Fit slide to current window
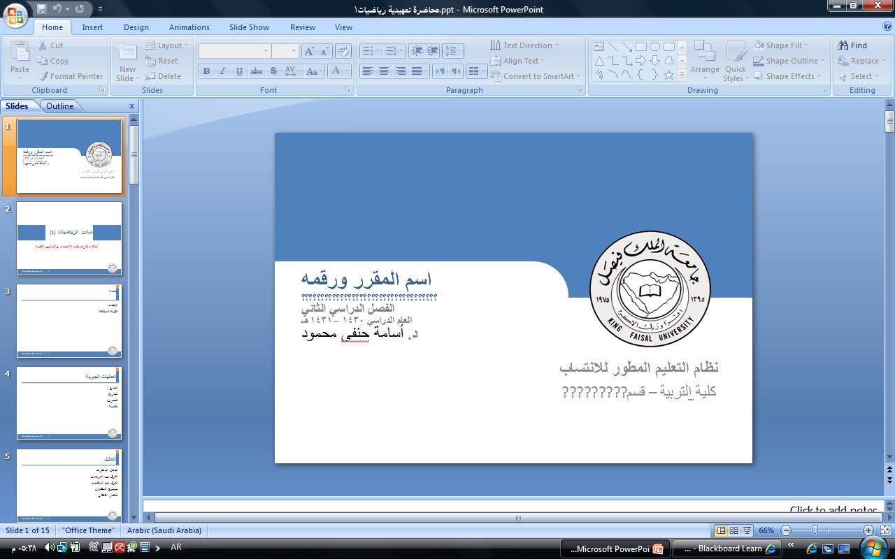Viewport: 895px width, 559px height. (x=887, y=530)
